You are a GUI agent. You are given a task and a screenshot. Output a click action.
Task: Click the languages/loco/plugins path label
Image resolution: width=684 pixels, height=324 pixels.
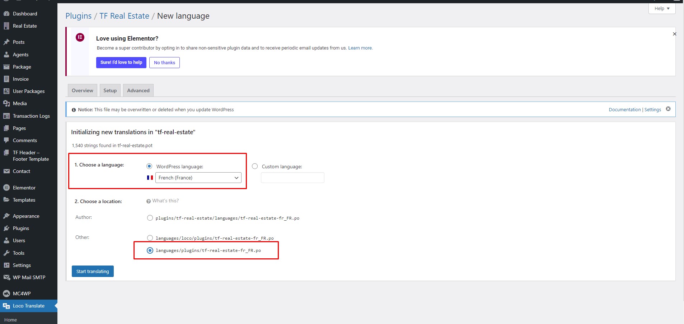point(215,238)
